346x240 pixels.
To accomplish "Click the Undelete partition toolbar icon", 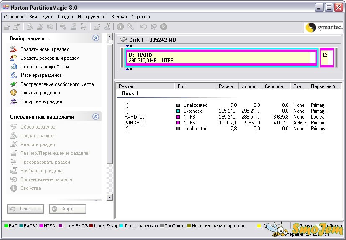I will [50, 27].
